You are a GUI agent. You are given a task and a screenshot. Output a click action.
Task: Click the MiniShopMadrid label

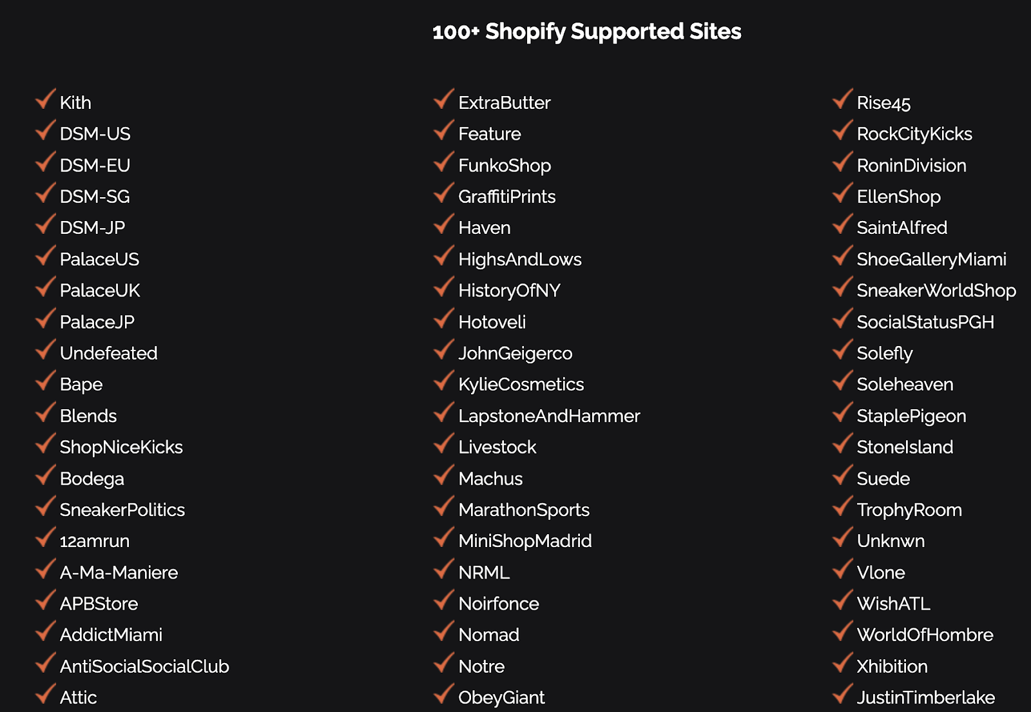[525, 541]
